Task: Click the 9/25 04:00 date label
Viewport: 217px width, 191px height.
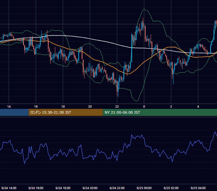Action: 198,188
